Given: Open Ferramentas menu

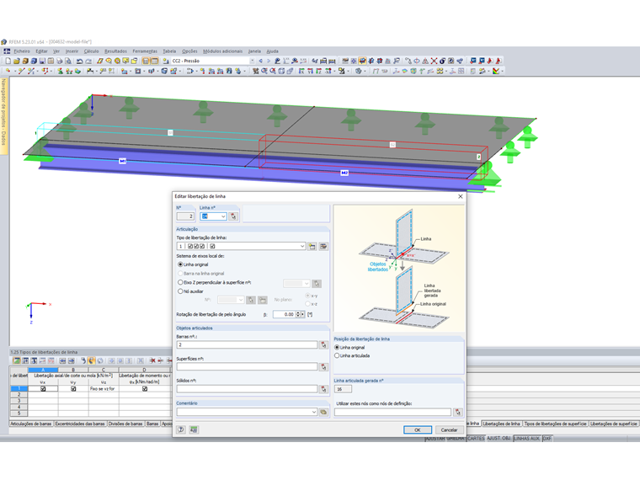Looking at the screenshot, I should click(145, 51).
